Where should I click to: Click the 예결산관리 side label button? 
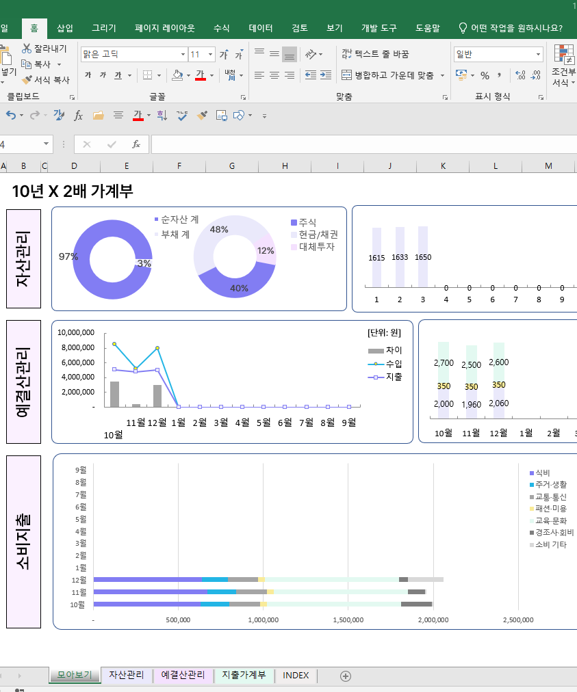pyautogui.click(x=23, y=382)
